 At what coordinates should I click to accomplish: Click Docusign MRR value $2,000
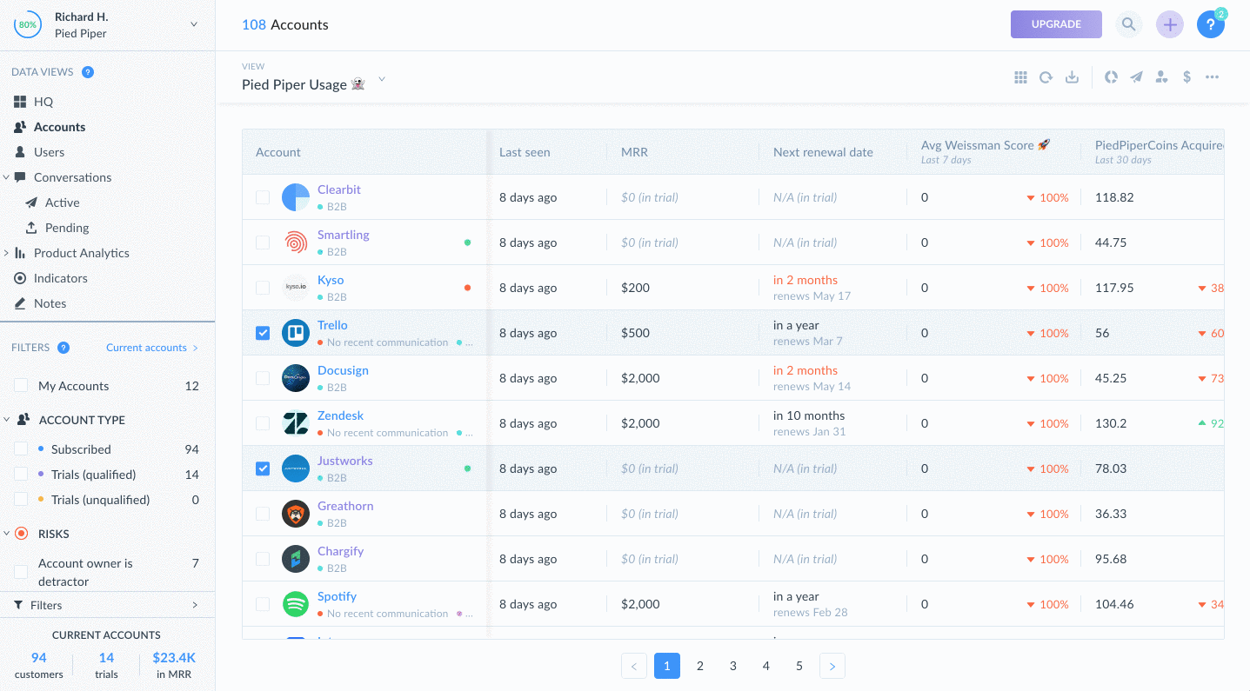(x=640, y=378)
